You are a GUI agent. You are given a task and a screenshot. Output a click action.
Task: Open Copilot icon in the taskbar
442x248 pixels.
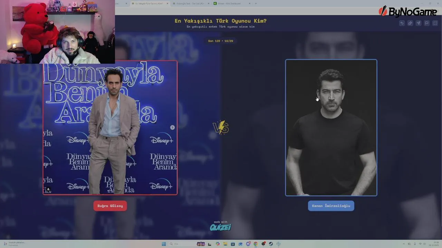218,244
